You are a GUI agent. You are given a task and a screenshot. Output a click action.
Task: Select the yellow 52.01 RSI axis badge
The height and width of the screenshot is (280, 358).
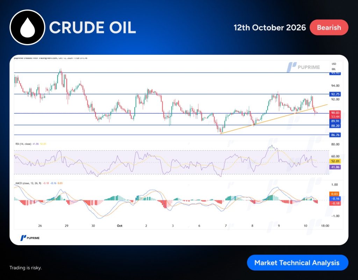(x=335, y=161)
